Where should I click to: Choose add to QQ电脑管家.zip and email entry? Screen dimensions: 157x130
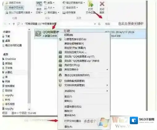[82, 61]
